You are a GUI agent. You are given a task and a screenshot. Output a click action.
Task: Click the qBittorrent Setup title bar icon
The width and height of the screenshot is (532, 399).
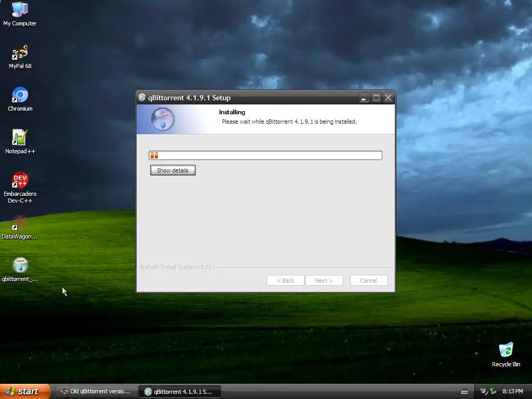click(142, 98)
